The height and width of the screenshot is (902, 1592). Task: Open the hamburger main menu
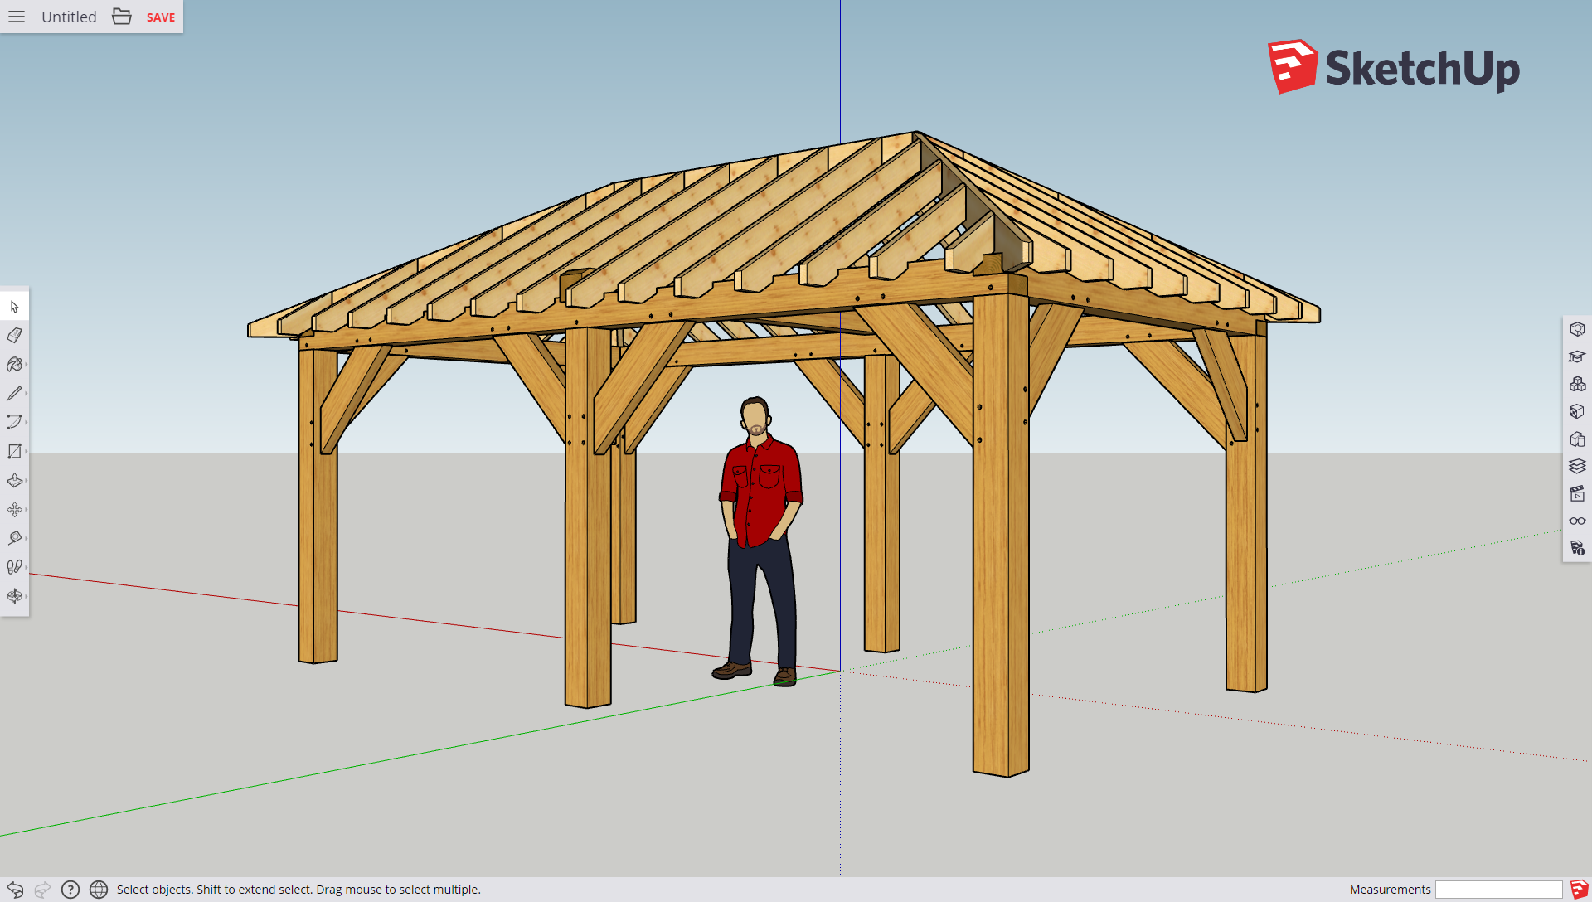[17, 17]
